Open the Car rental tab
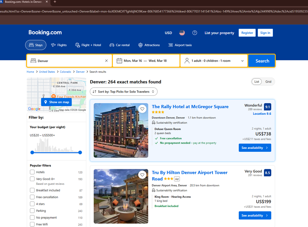Viewport: 308px width, 227px height. click(120, 45)
